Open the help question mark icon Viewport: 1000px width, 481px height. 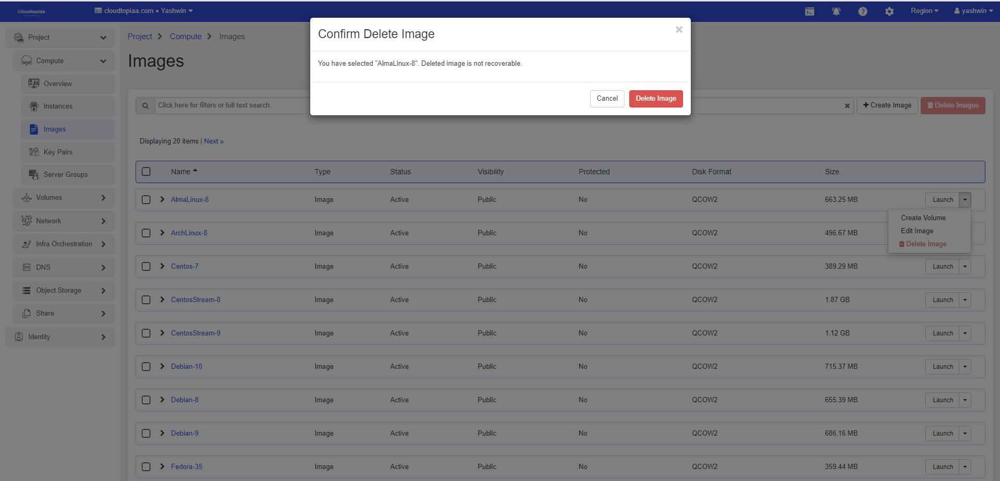coord(862,11)
